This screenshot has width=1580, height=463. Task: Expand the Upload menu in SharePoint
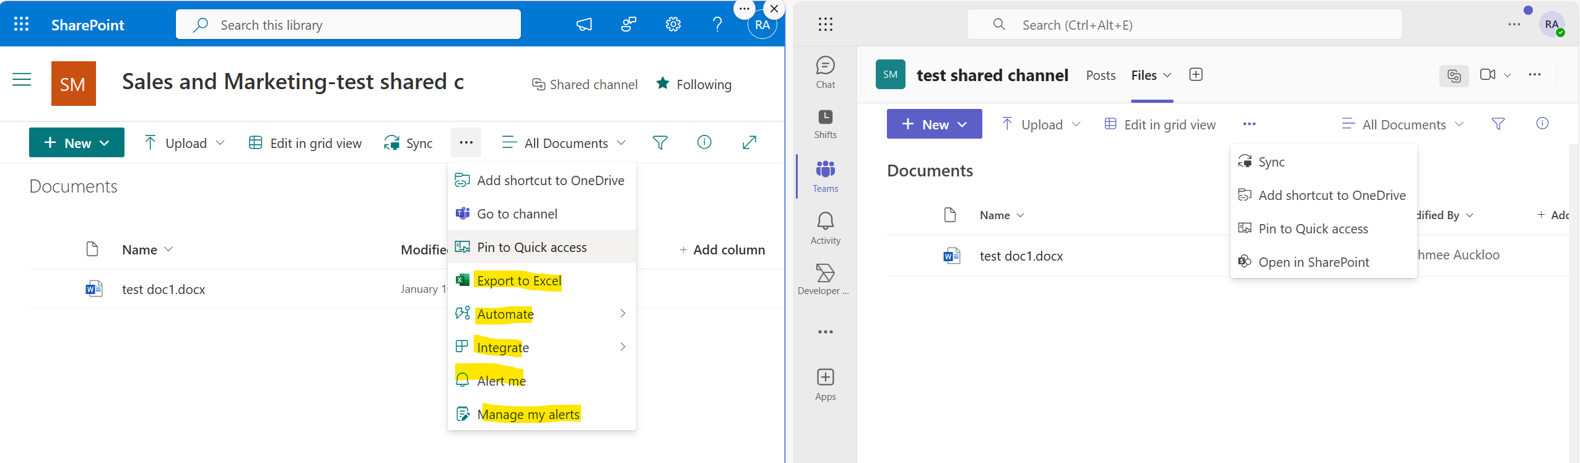pyautogui.click(x=185, y=143)
